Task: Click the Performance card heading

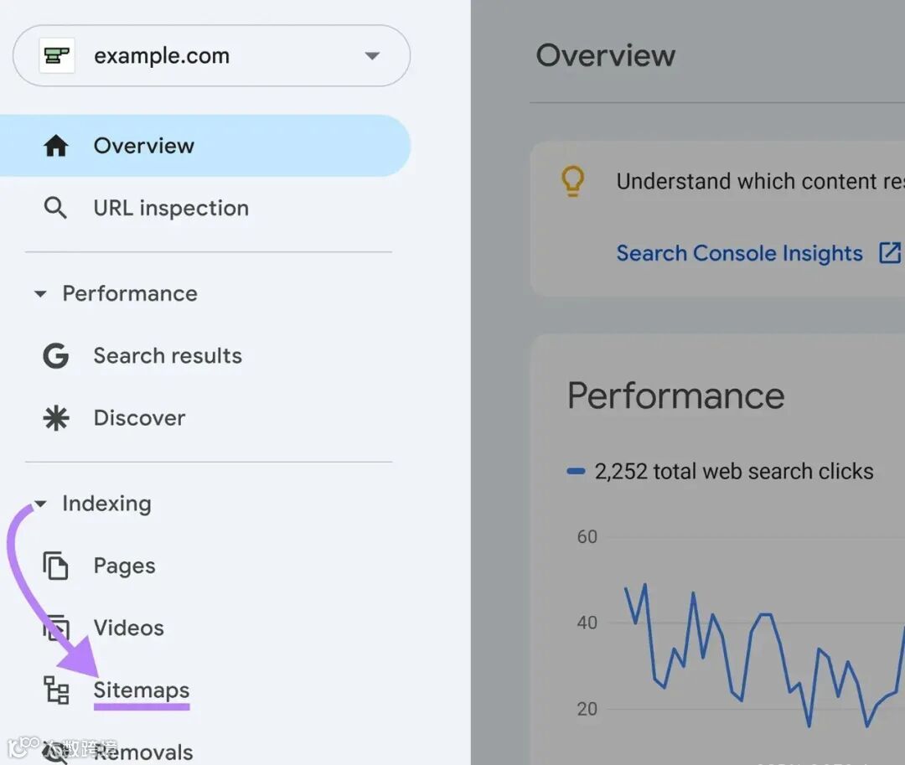Action: [x=676, y=395]
